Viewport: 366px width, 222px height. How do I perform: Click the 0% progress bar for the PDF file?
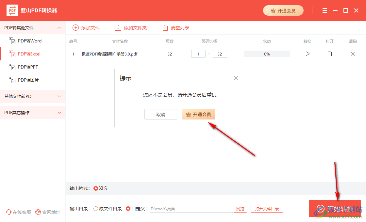click(267, 54)
